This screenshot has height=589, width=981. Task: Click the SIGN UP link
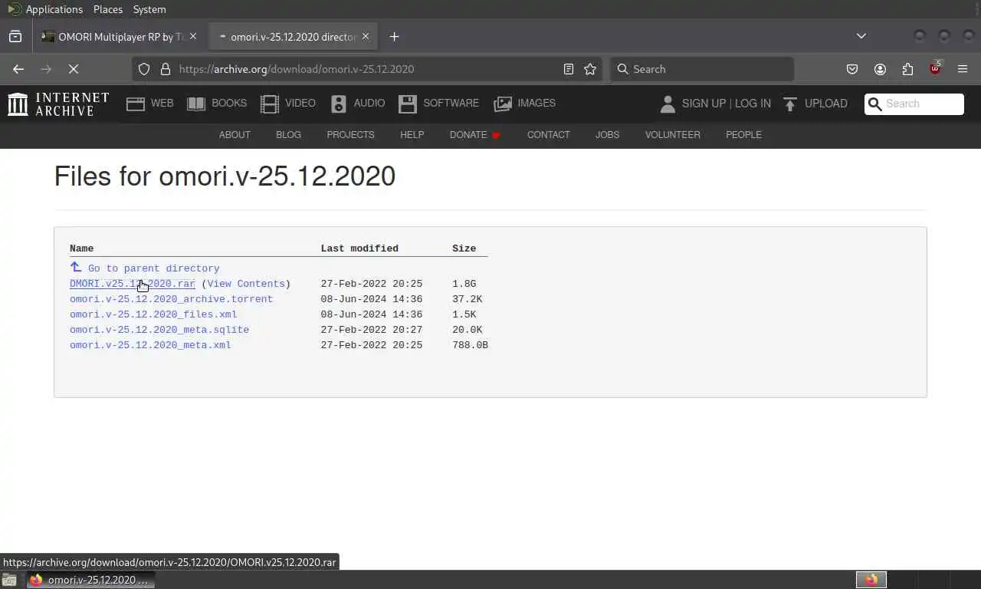(704, 104)
